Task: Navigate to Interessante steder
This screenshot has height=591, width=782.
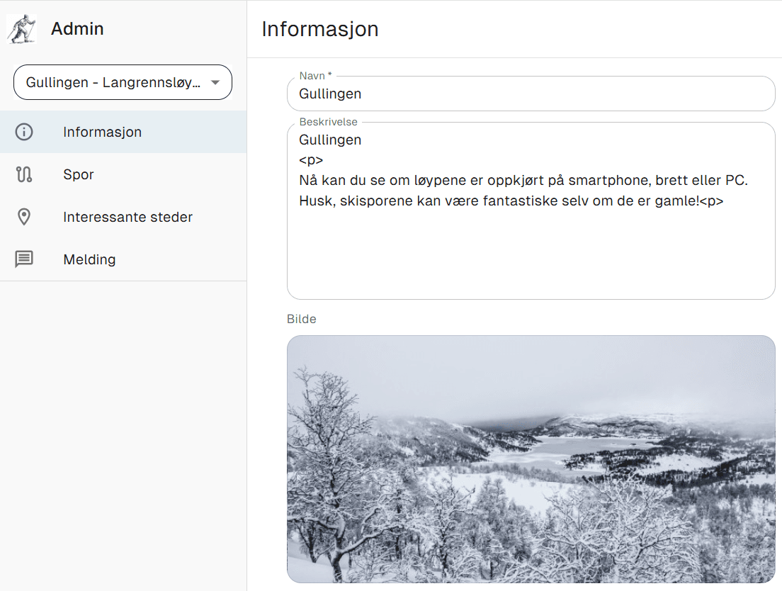Action: coord(127,217)
